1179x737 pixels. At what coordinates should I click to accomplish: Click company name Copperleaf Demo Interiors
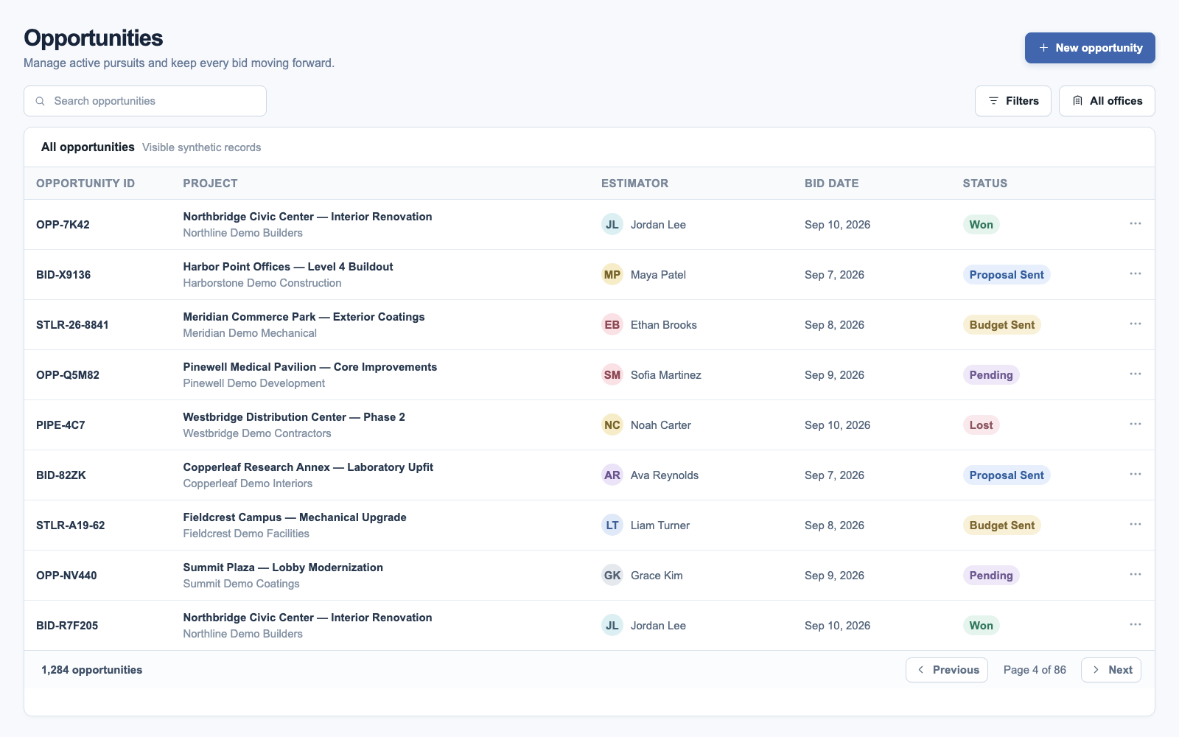pos(248,483)
